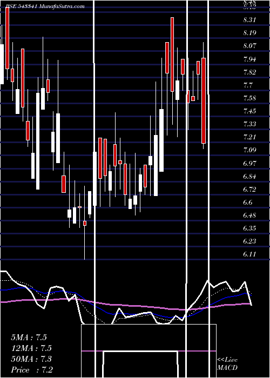This screenshot has width=270, height=378.
Task: Click the 7.58 axis label
Action: coord(249,98)
